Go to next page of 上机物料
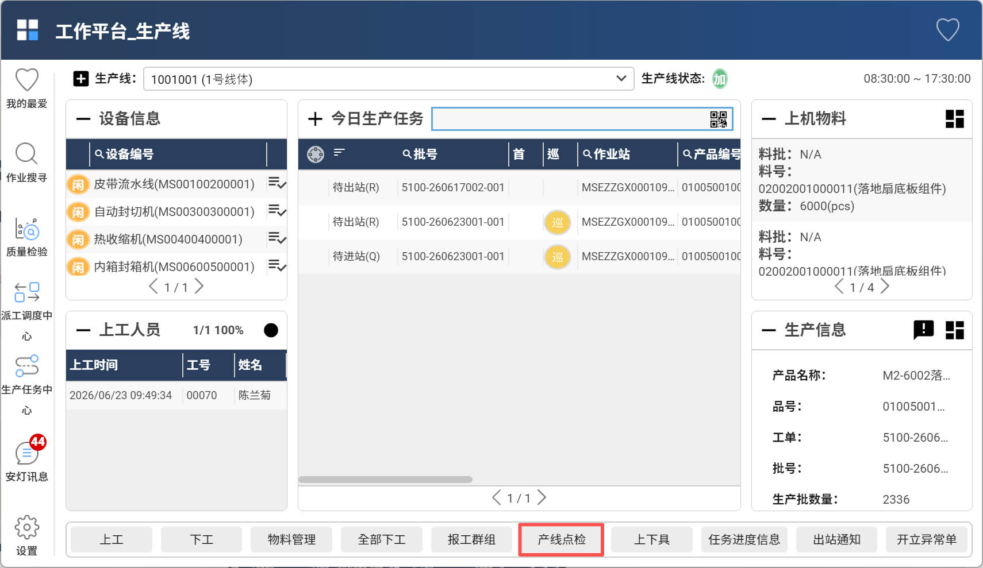Screen dimensions: 983x568 885,287
